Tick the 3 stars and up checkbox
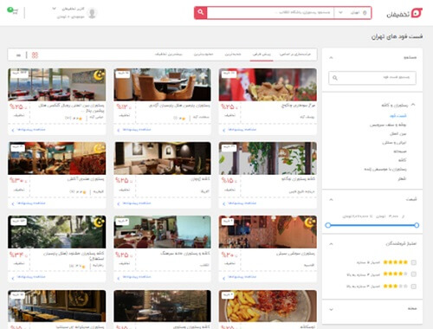 (x=414, y=287)
